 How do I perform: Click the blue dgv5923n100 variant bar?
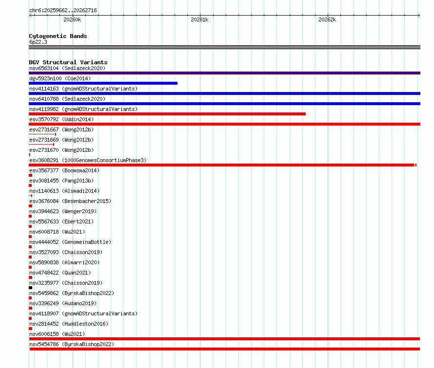103,83
